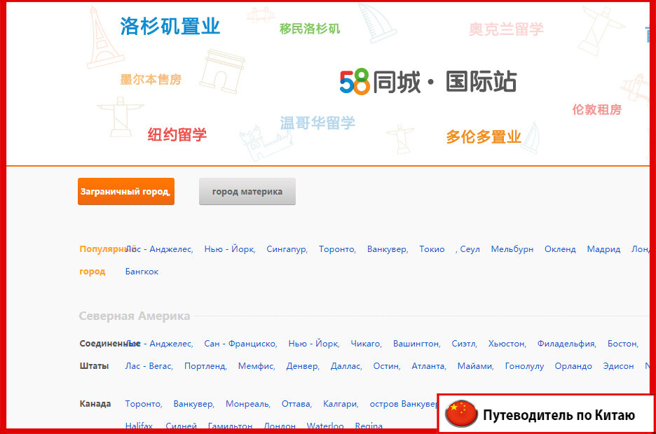Select Монреаль city link

click(247, 404)
